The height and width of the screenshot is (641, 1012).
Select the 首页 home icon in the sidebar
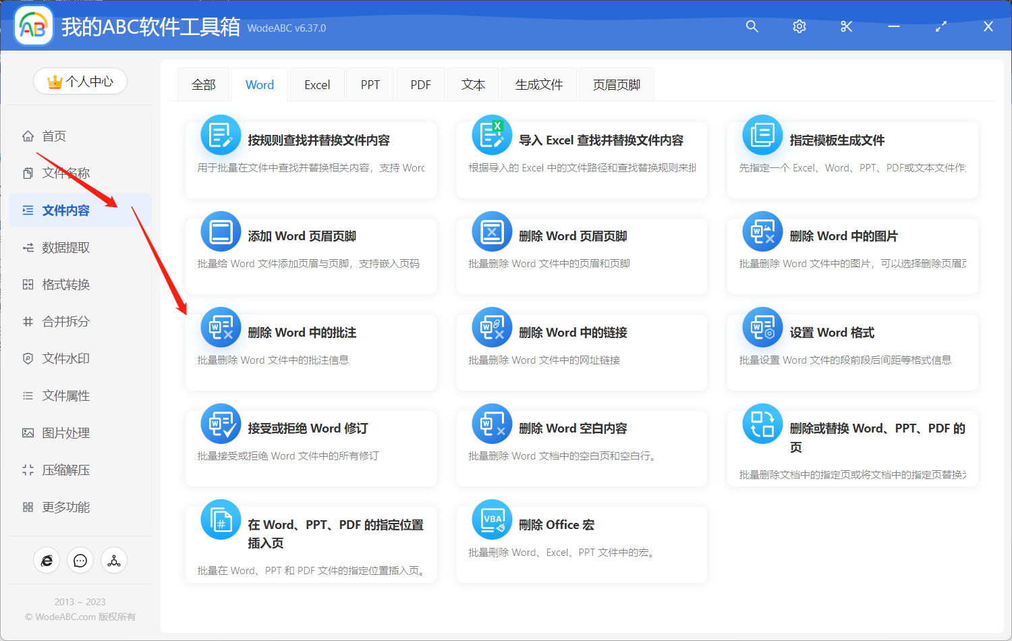coord(27,136)
